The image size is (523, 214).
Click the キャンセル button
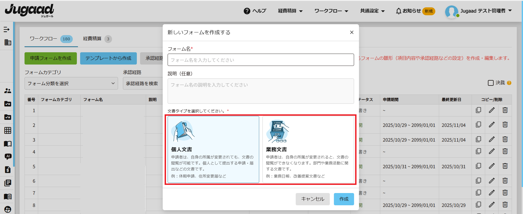pos(313,199)
